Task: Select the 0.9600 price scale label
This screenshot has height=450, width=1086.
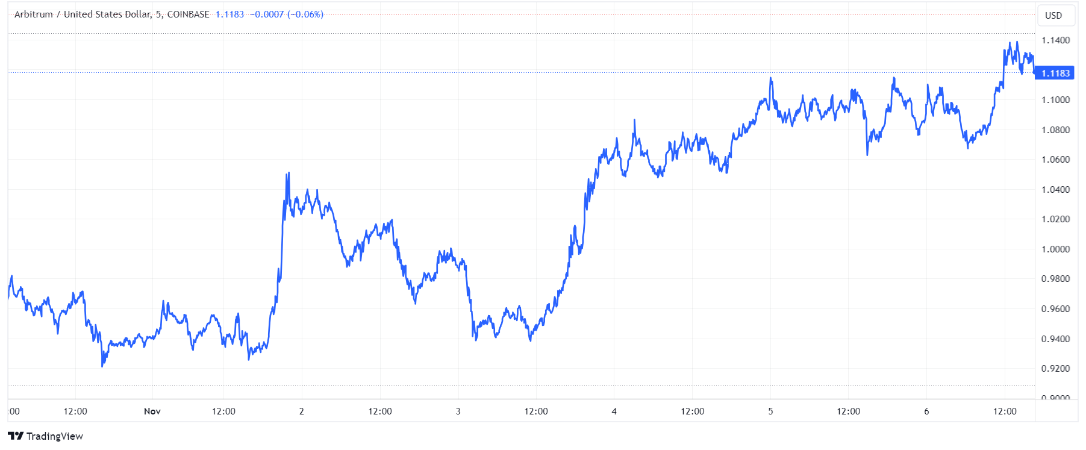Action: click(1055, 309)
